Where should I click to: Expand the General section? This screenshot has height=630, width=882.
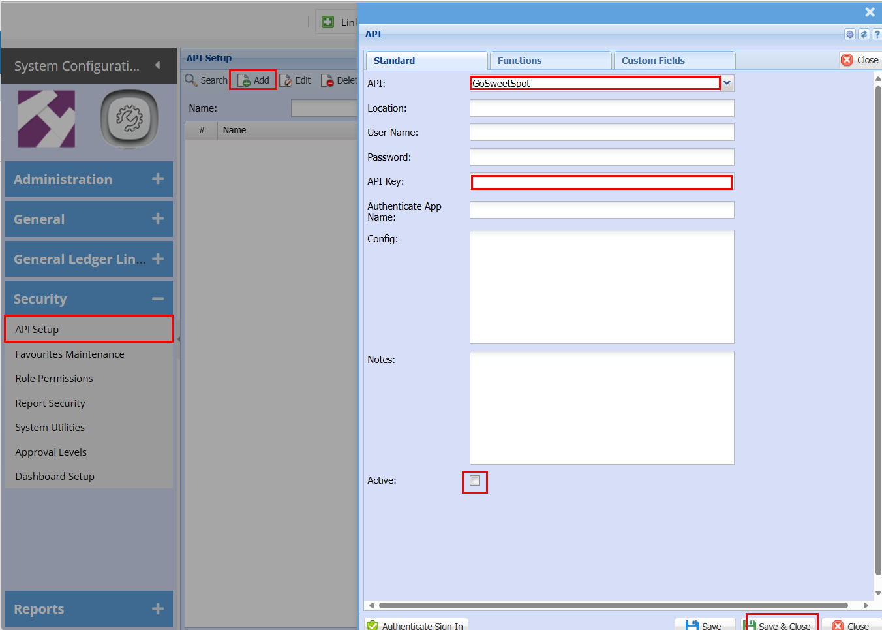[89, 219]
